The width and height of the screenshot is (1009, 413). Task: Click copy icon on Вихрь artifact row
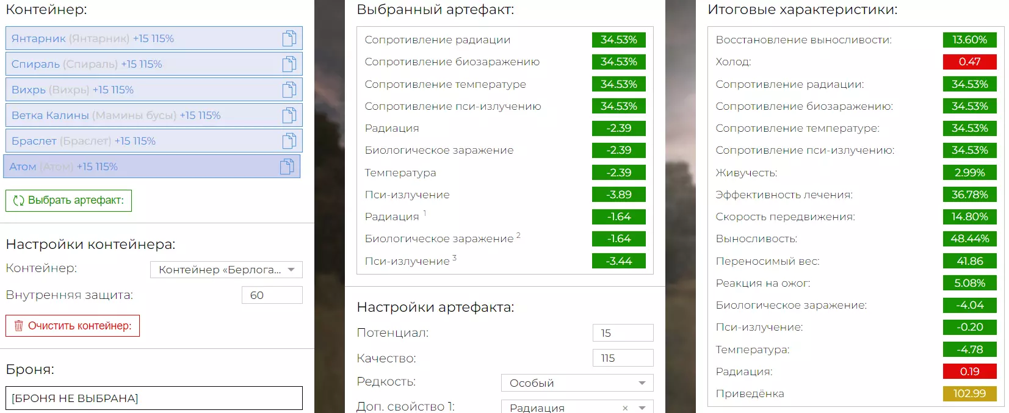point(289,90)
